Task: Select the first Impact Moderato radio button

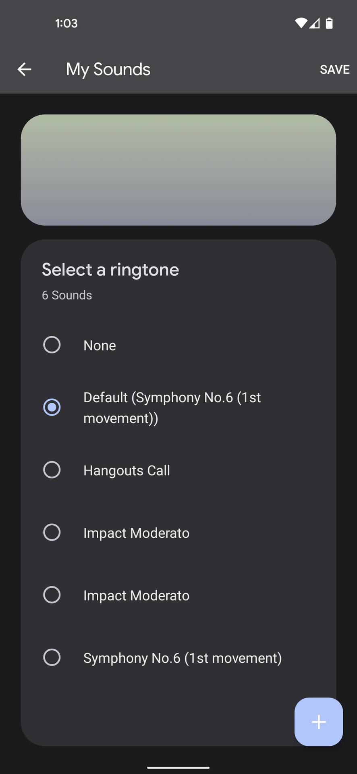Action: (x=52, y=532)
